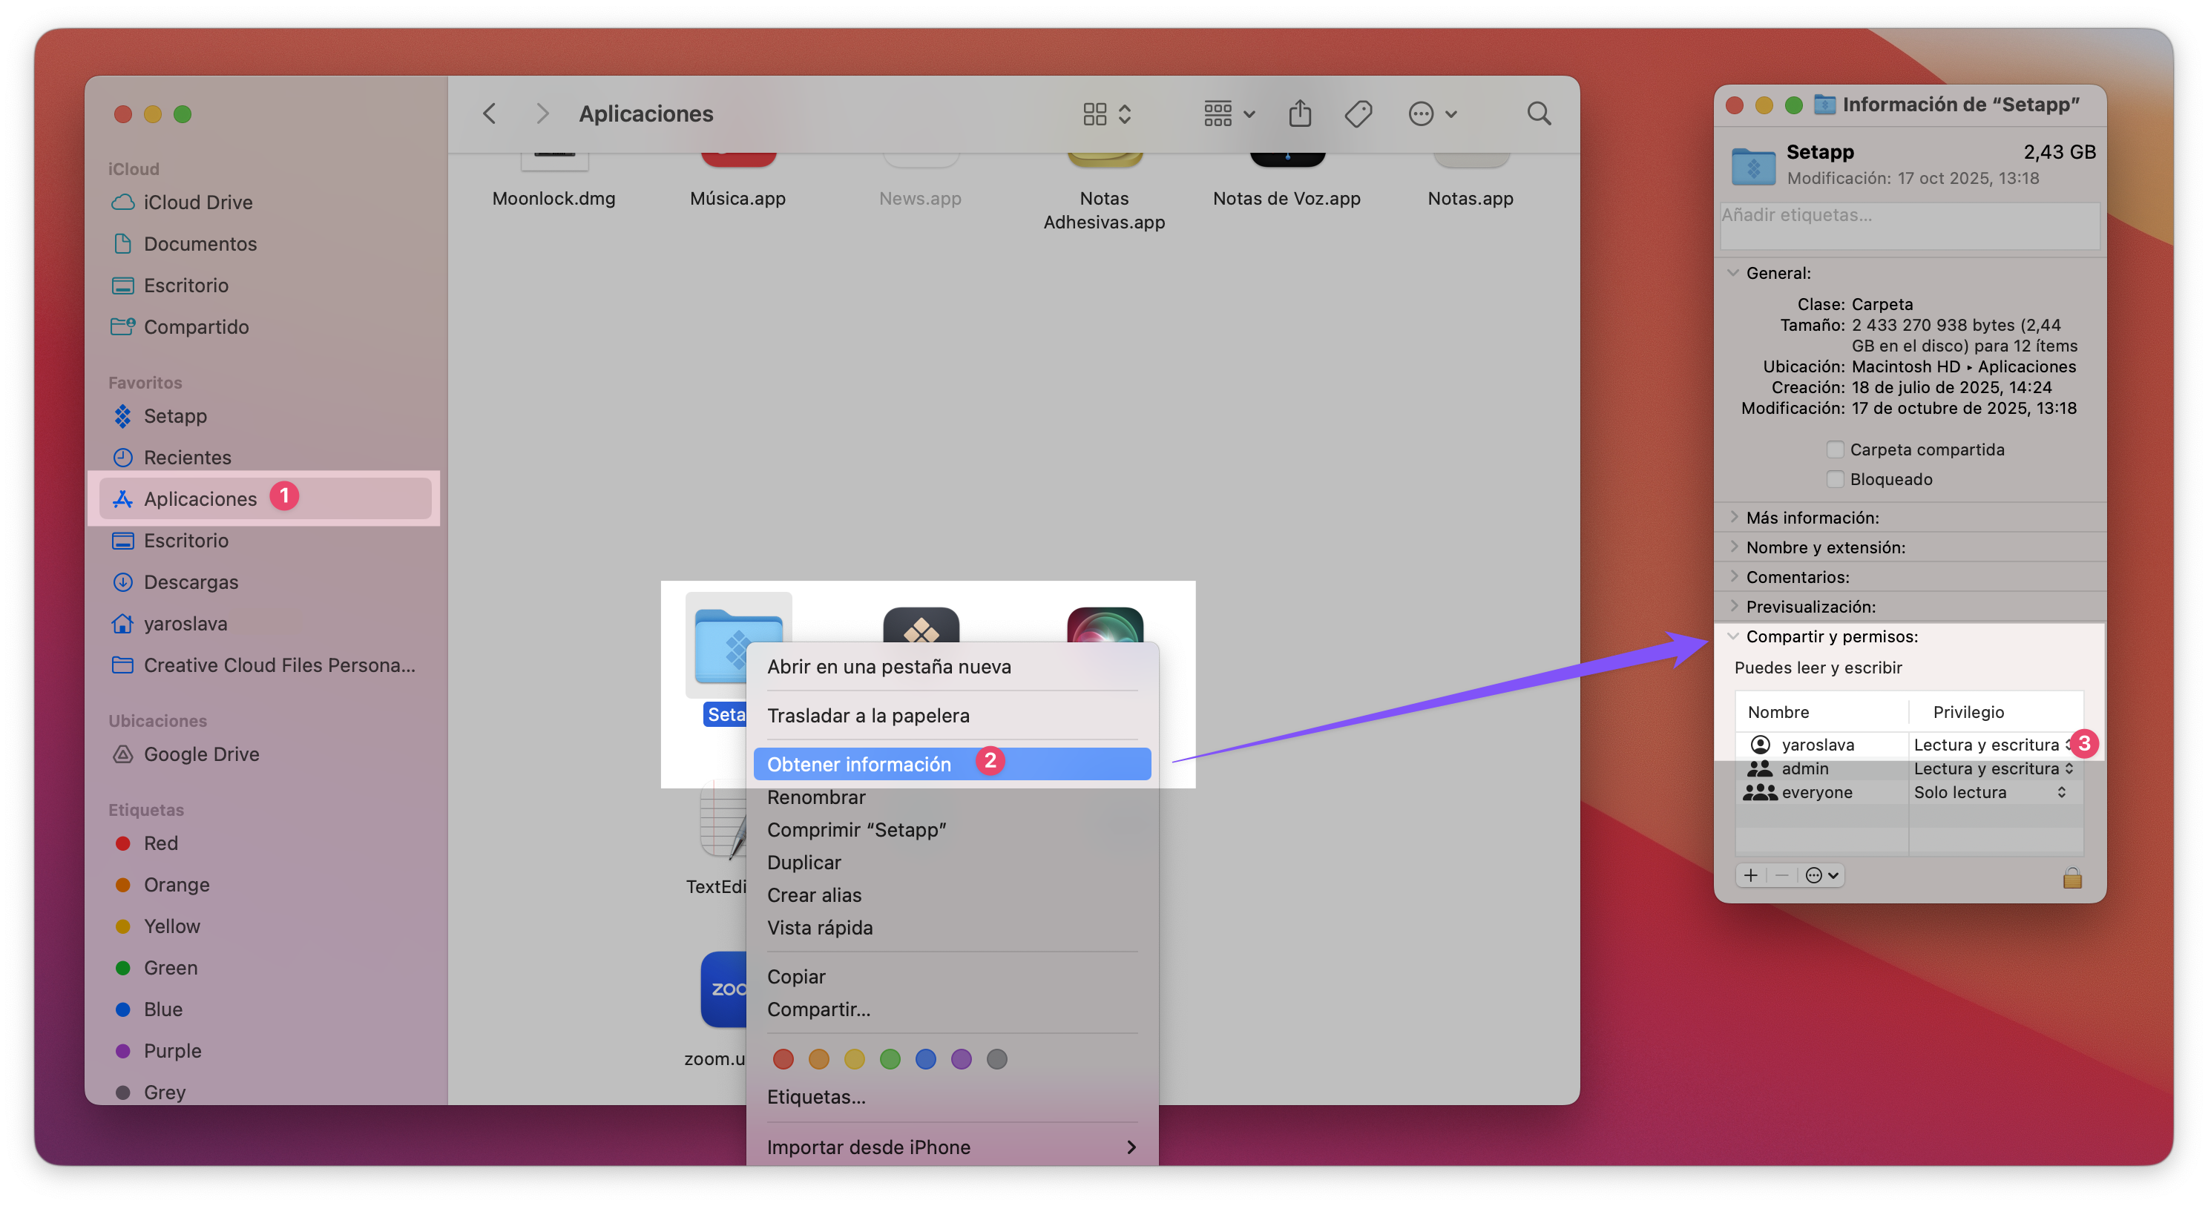Choose Trasladar a la papelera
The image size is (2208, 1206).
(951, 716)
